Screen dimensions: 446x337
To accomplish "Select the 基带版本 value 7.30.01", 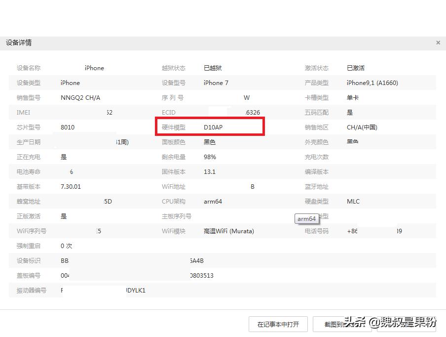I will point(71,186).
